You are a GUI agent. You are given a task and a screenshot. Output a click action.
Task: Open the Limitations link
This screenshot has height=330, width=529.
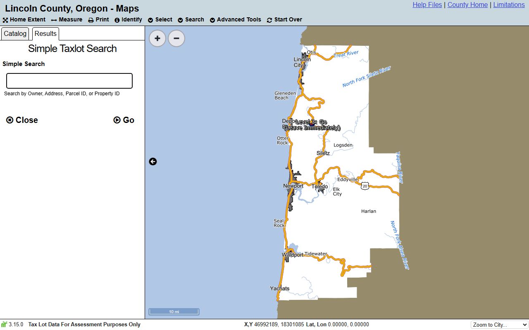tap(509, 5)
